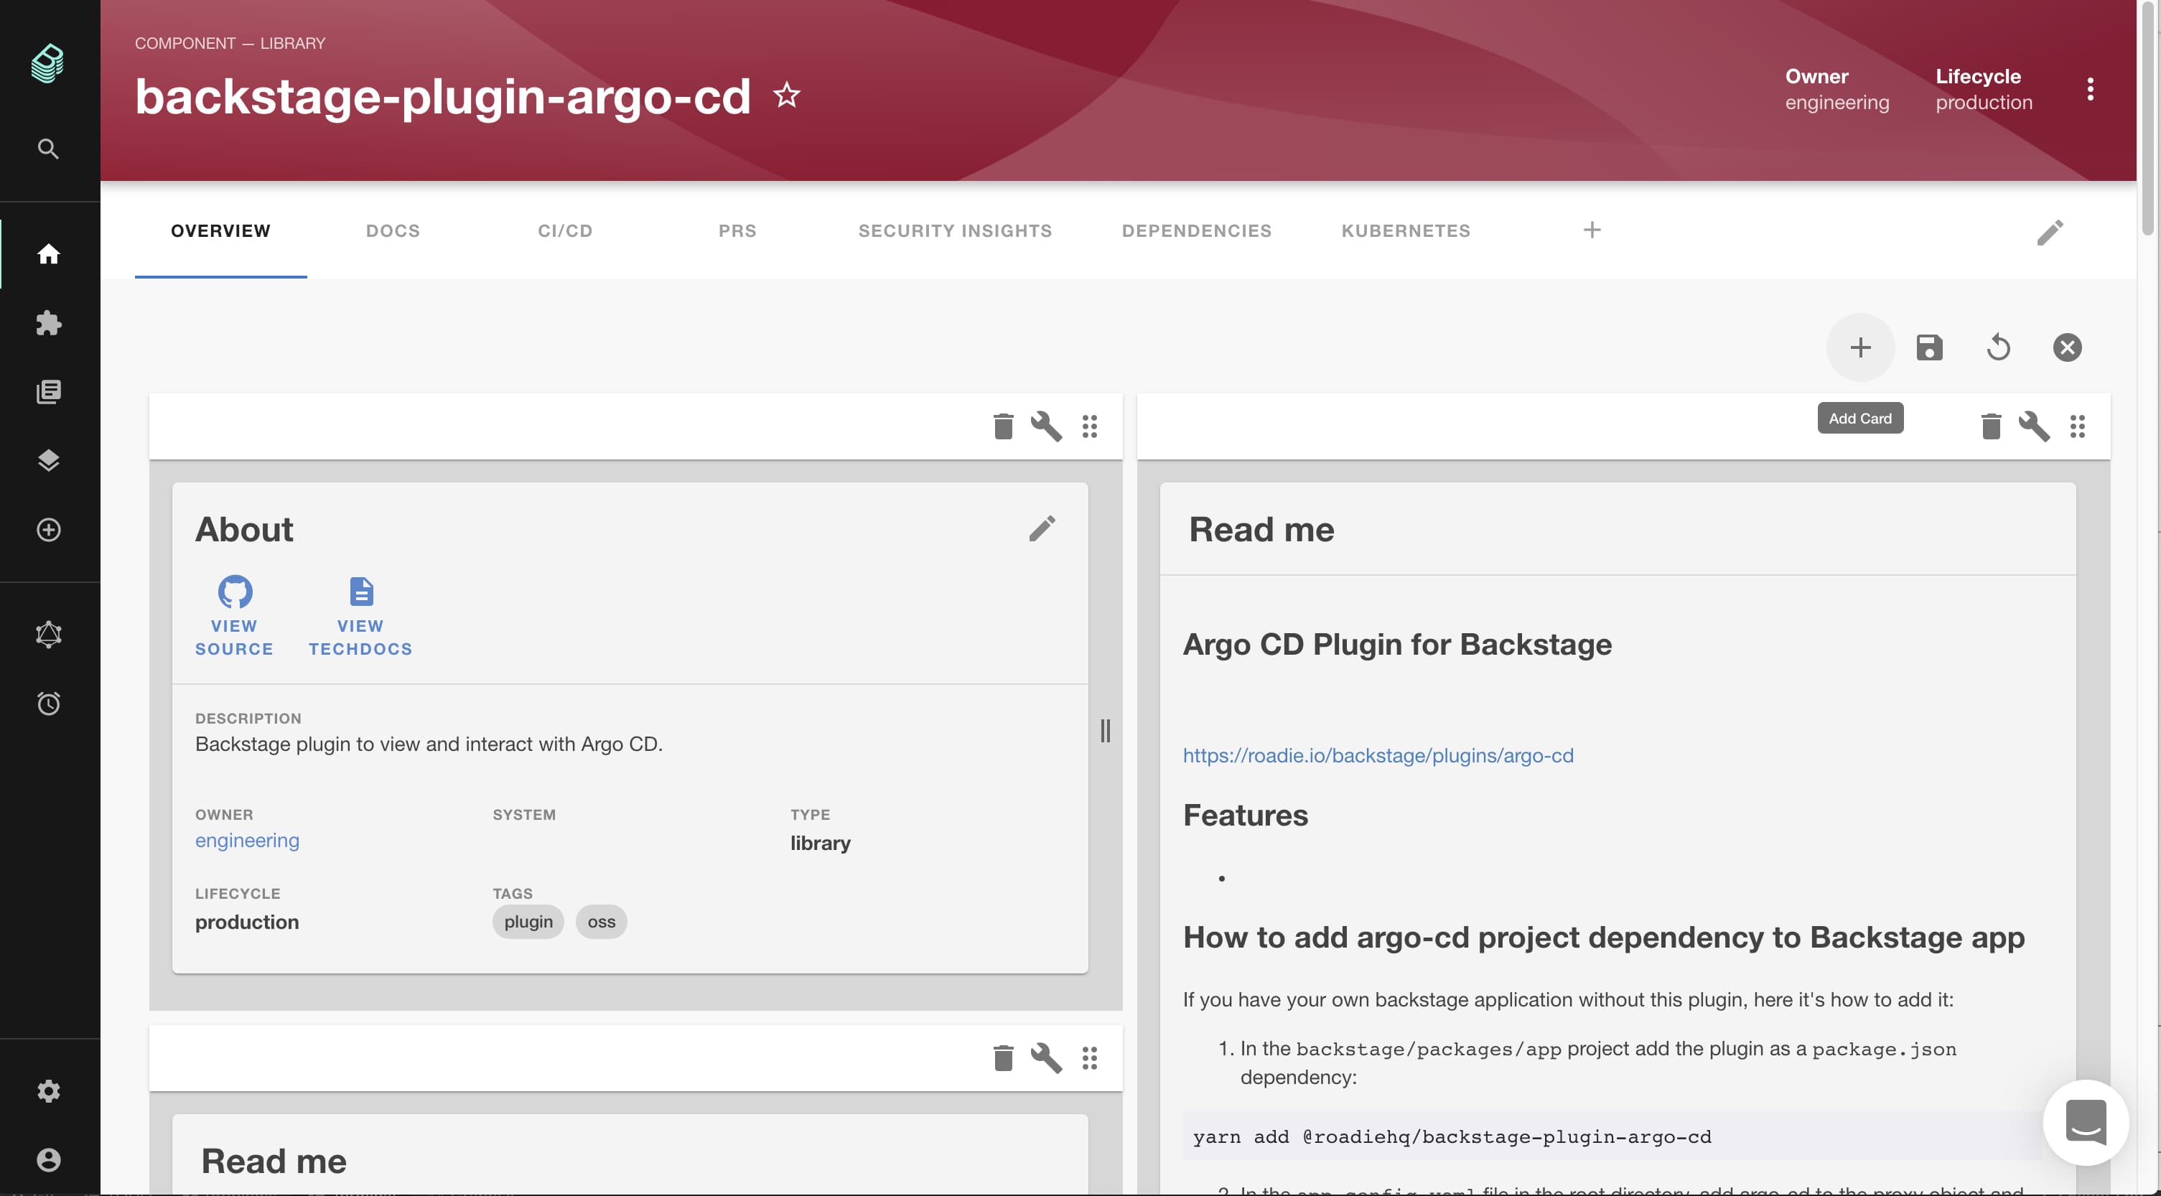
Task: Switch to the Docs tab
Action: click(392, 230)
